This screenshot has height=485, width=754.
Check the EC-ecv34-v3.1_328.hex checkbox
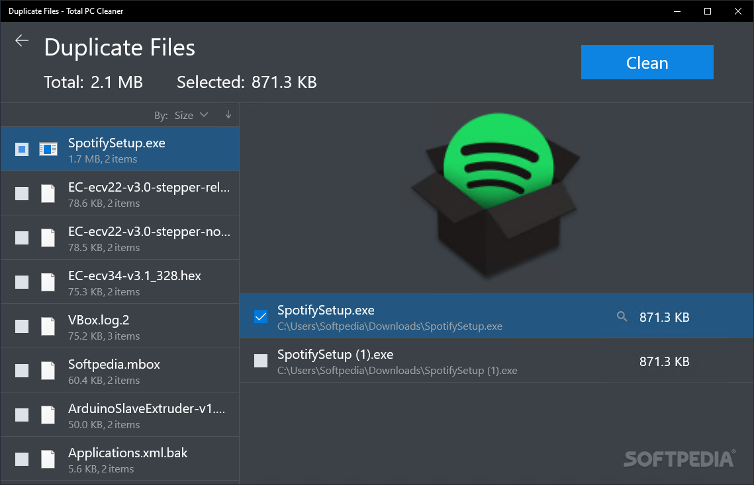tap(22, 282)
